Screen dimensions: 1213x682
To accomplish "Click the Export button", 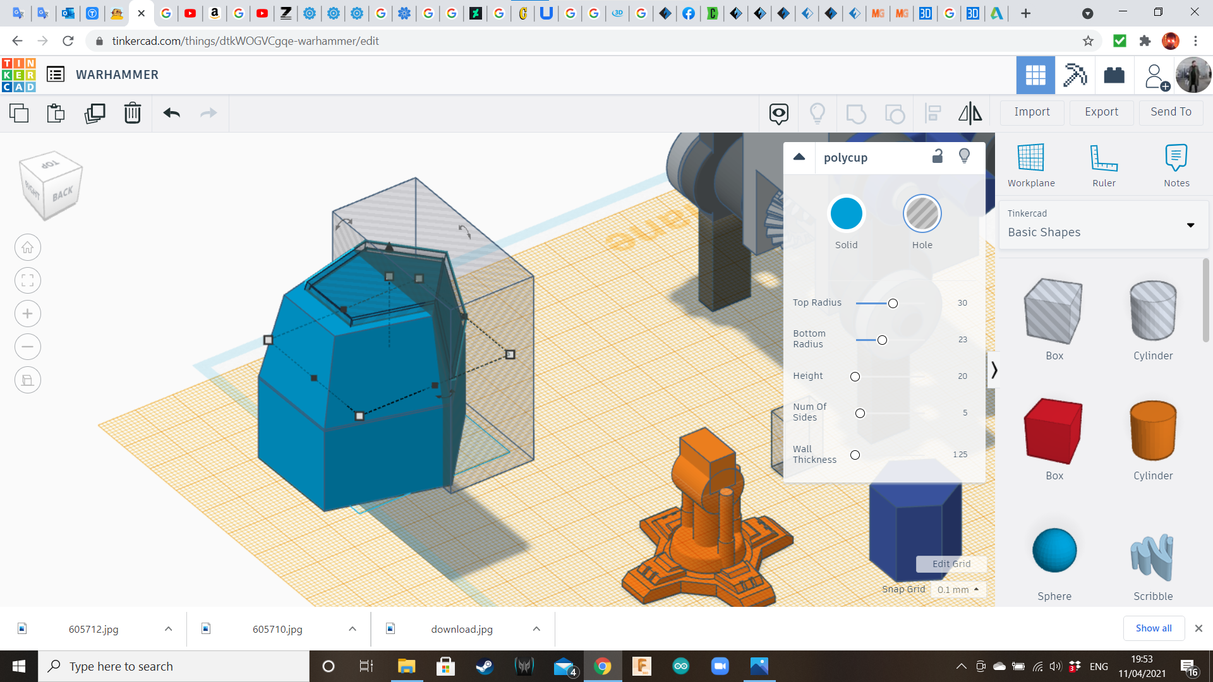I will (x=1101, y=112).
